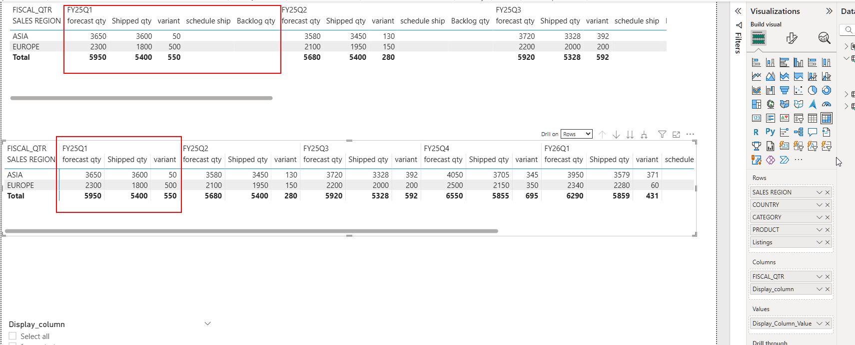Select the KPI visual
The height and width of the screenshot is (345, 855).
click(x=784, y=118)
